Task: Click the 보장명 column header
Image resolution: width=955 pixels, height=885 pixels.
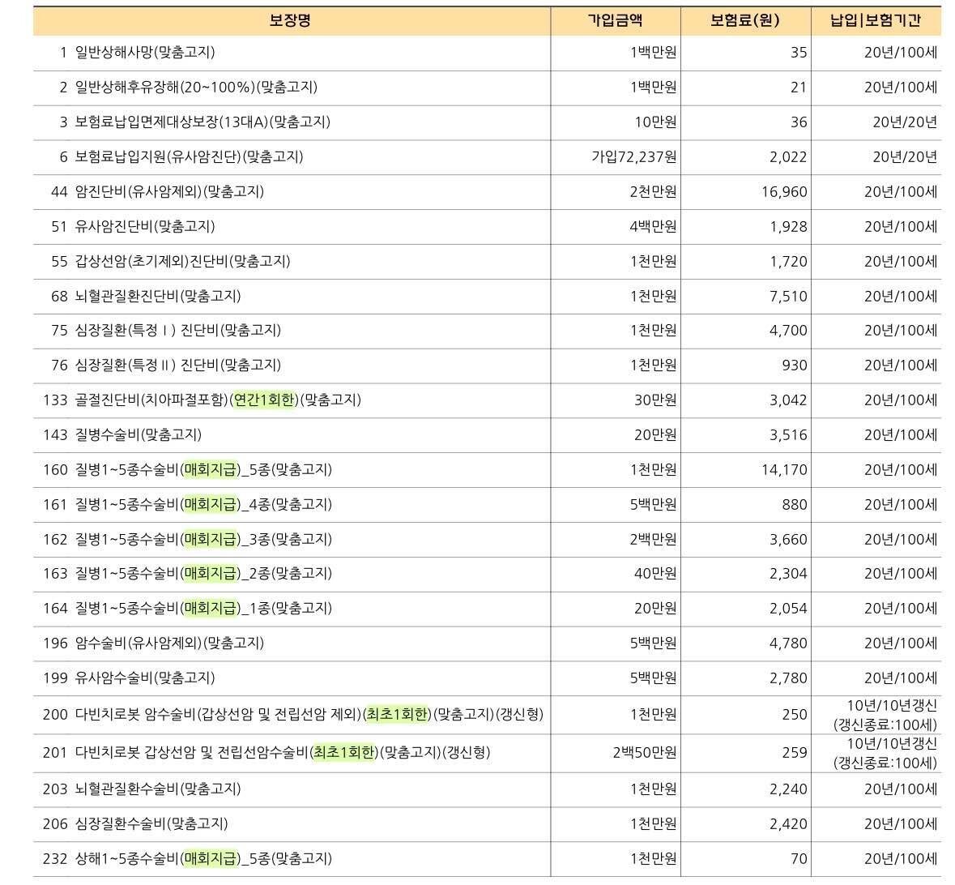Action: pyautogui.click(x=289, y=19)
